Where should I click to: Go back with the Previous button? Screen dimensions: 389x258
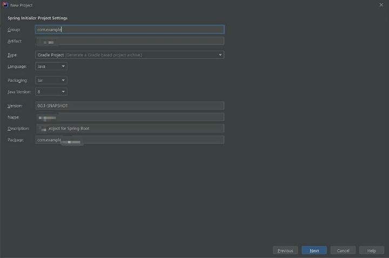click(x=285, y=250)
